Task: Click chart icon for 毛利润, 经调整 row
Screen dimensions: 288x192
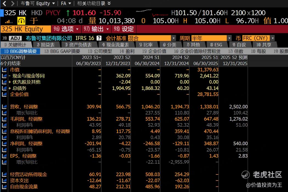Action: [4, 119]
